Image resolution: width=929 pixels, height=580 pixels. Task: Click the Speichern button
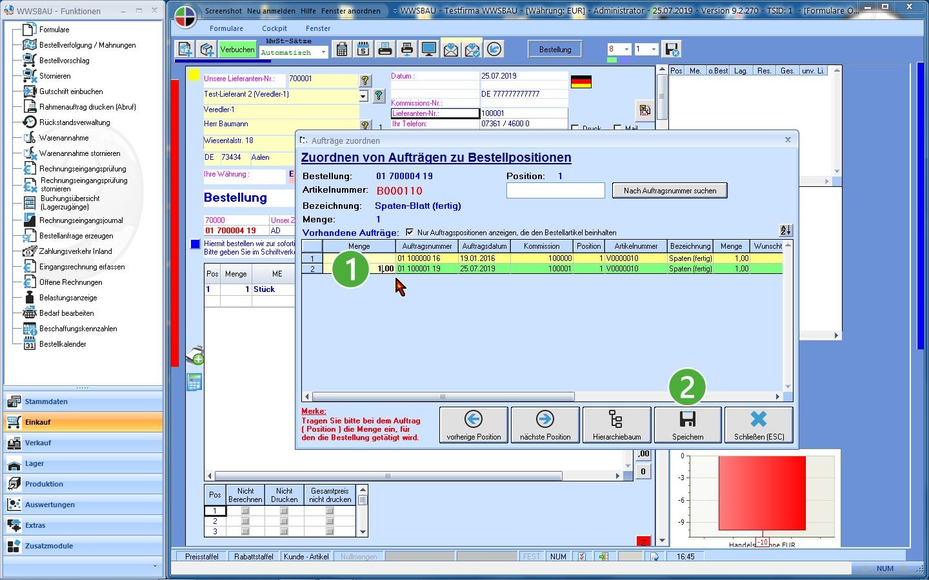(x=688, y=425)
